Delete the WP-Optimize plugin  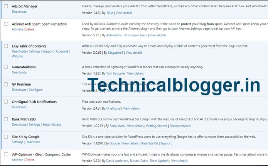click(30, 160)
